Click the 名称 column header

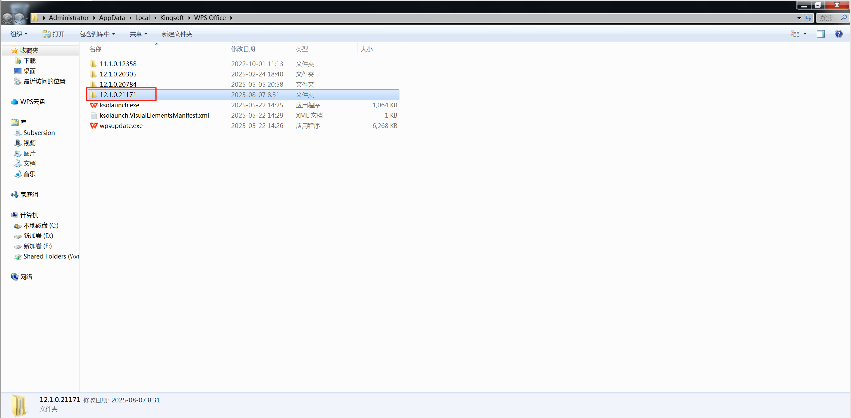point(96,49)
